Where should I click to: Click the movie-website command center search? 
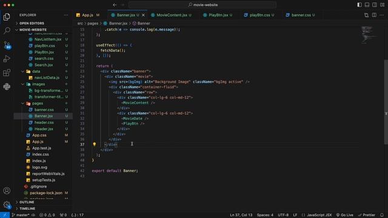202,5
